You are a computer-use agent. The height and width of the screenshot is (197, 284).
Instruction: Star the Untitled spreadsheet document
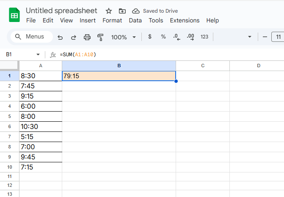point(109,11)
